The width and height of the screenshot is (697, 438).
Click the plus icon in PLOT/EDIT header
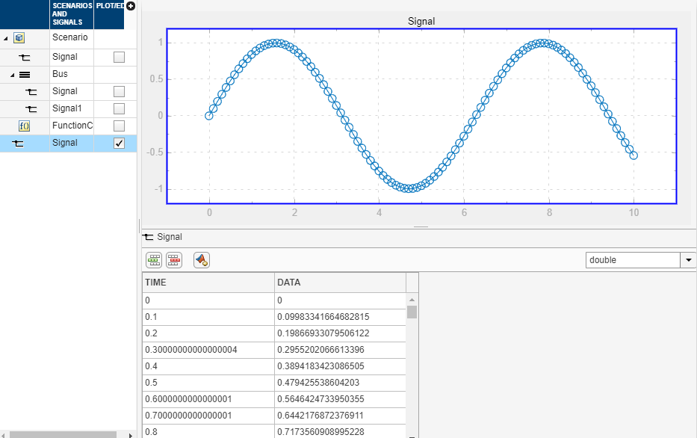[x=131, y=6]
